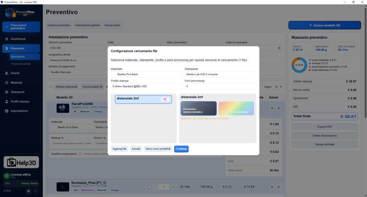The width and height of the screenshot is (367, 197).
Task: Click the Preventivi document icon
Action: pos(6,48)
